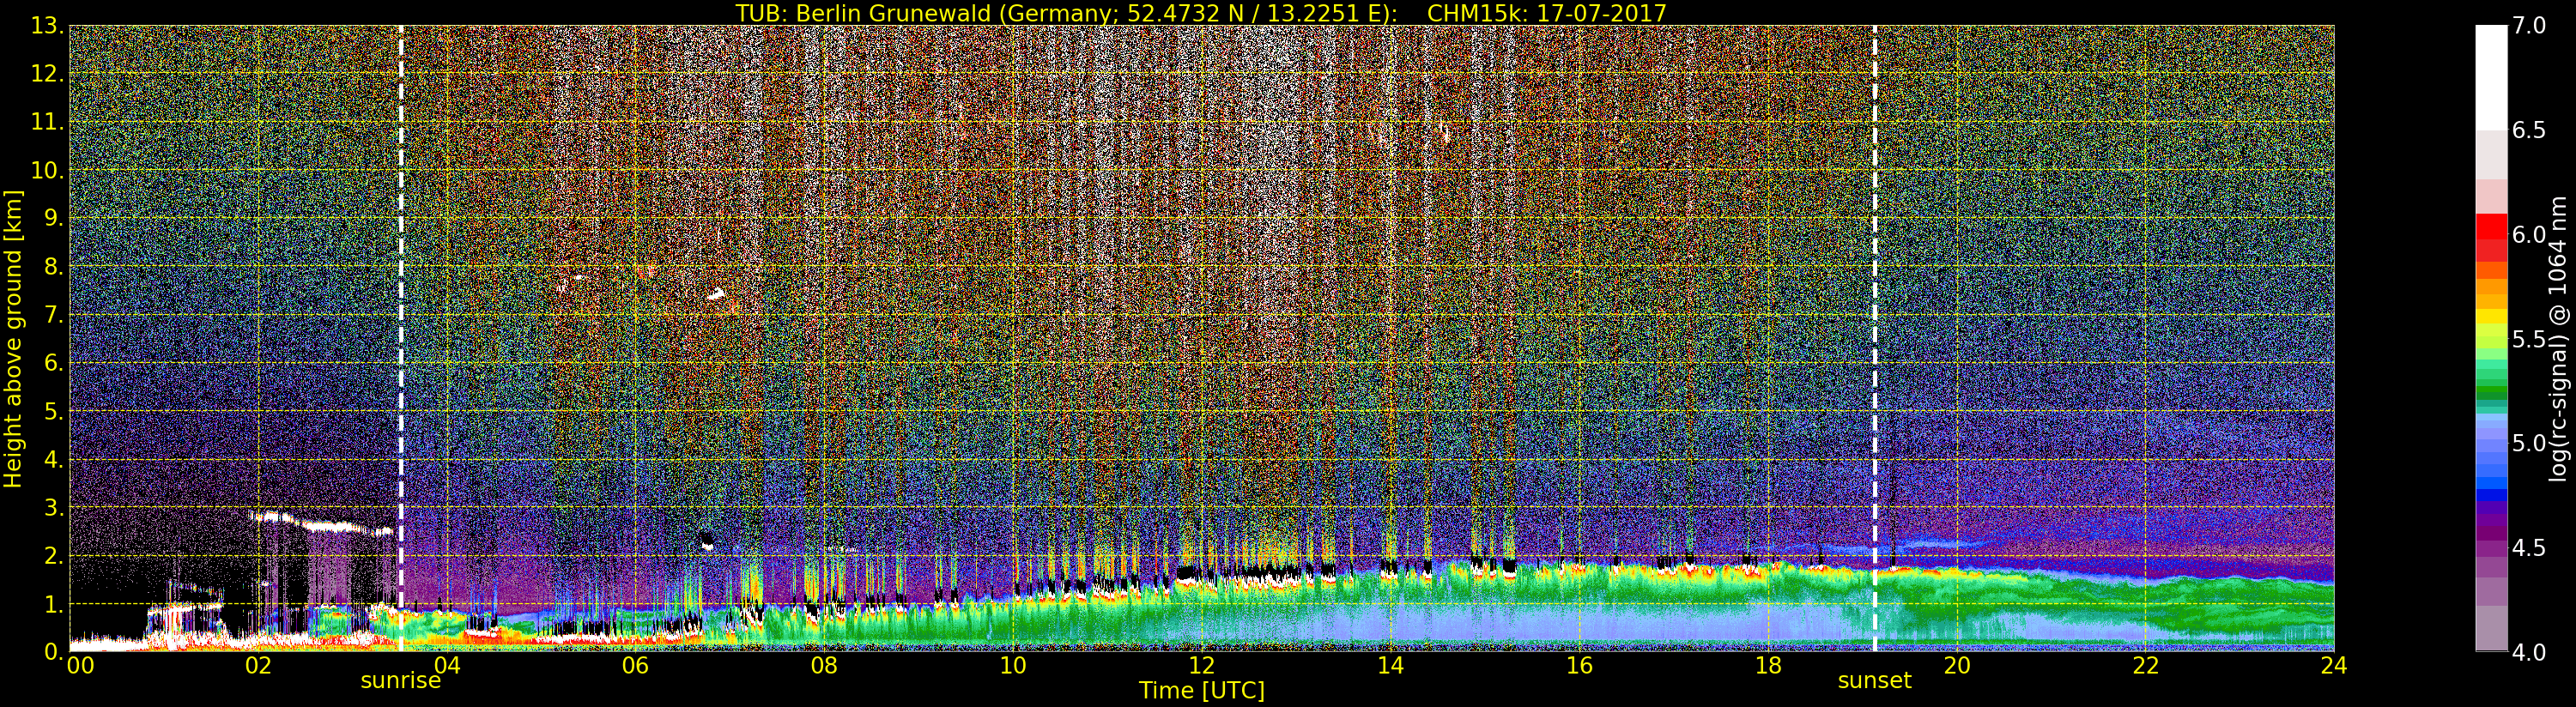The image size is (2576, 707).
Task: Click the 7.0 colorbar tick label
Action: point(2529,26)
